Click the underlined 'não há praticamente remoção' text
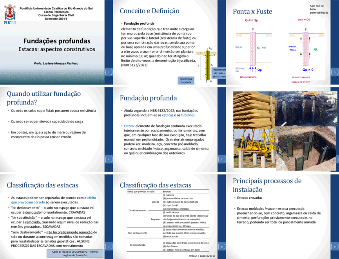 [x=70, y=232]
